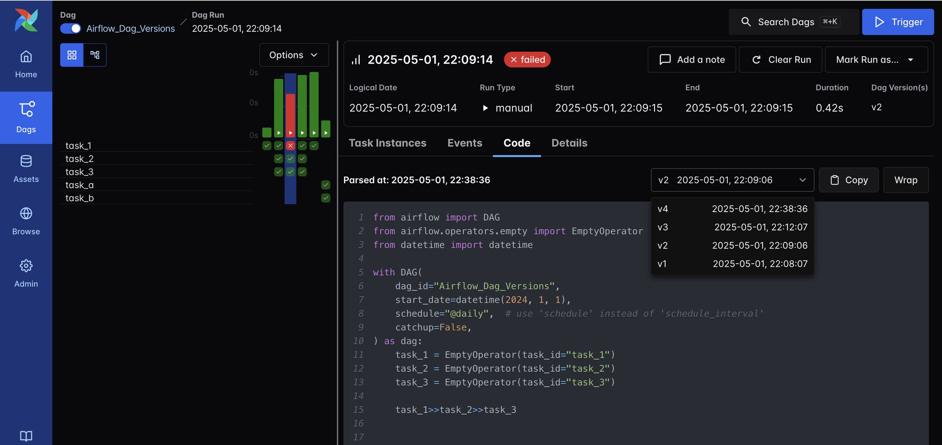Open the Admin gear menu
The width and height of the screenshot is (942, 445).
[26, 274]
